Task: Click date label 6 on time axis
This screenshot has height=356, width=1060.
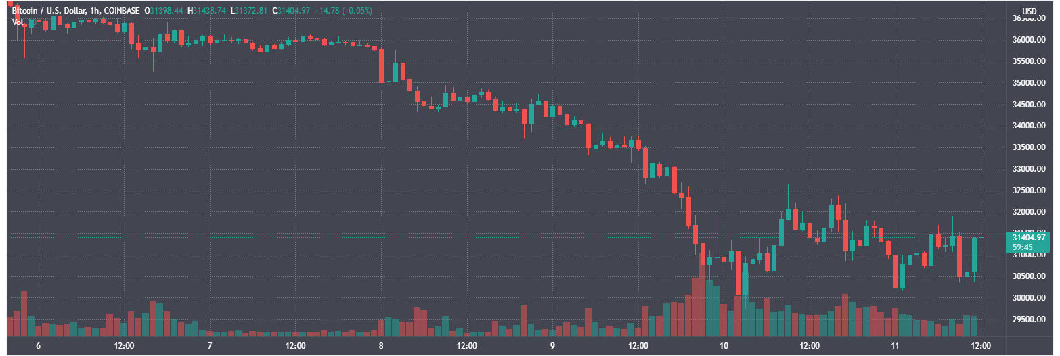Action: tap(38, 346)
